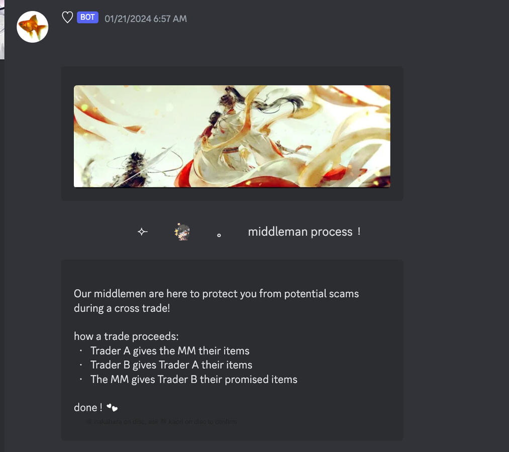Click the "middleman process" title text
The image size is (509, 452).
pos(300,232)
